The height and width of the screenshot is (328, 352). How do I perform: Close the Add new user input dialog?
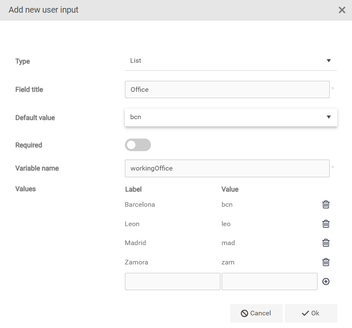tap(342, 10)
